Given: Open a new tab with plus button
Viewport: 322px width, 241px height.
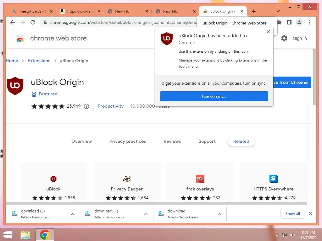Looking at the screenshot, I should click(x=254, y=11).
